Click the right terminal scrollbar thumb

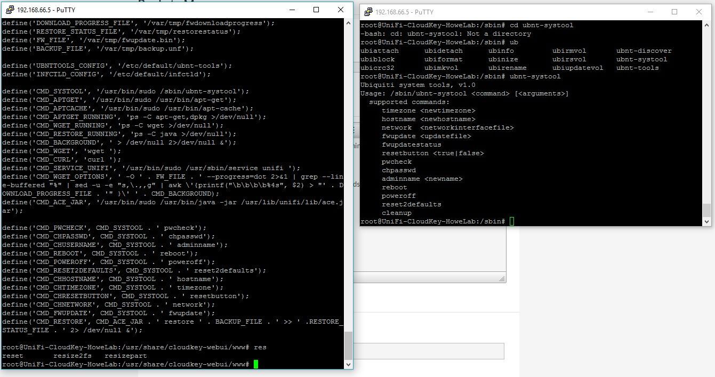(706, 210)
